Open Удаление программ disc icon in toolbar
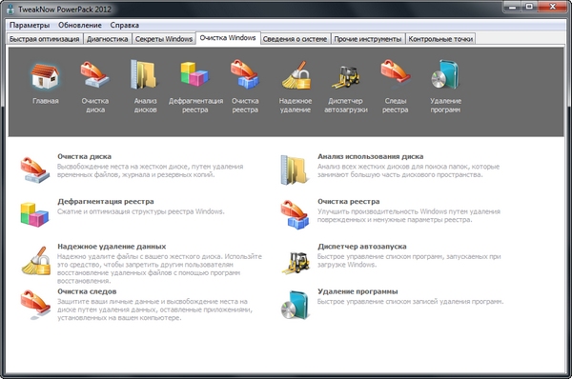572x379 pixels. coord(445,74)
